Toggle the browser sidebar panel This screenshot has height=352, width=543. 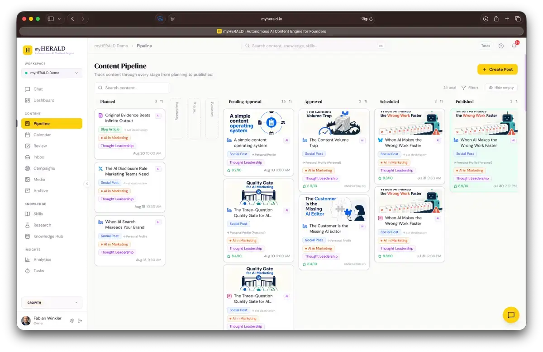pos(51,19)
